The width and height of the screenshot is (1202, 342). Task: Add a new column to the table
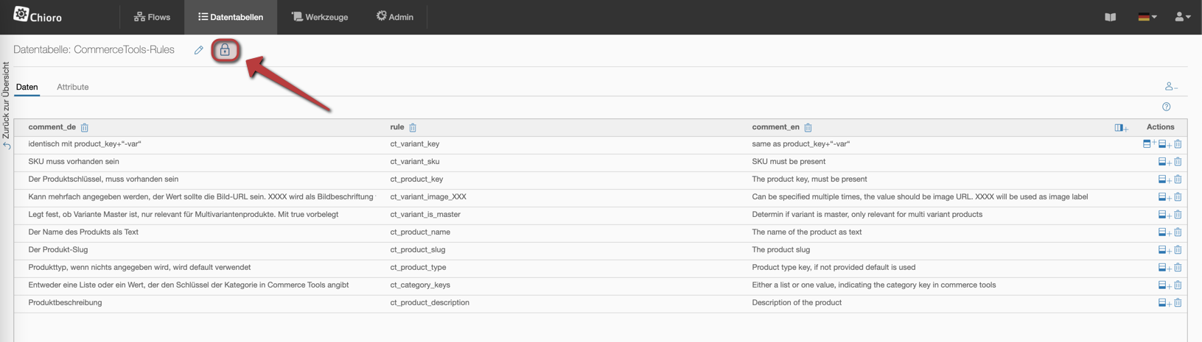tap(1120, 128)
